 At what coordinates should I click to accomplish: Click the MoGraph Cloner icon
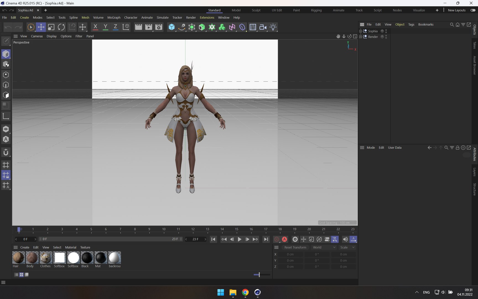(222, 27)
